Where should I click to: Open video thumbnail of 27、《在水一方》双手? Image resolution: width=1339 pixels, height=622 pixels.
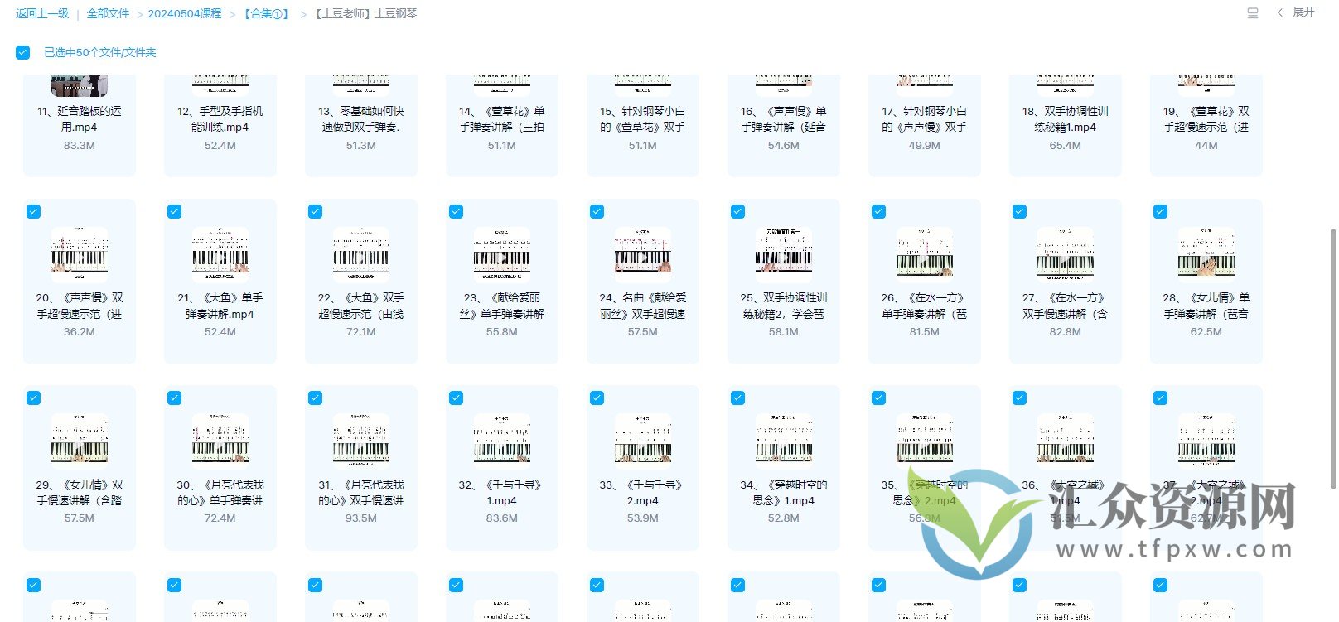1066,254
